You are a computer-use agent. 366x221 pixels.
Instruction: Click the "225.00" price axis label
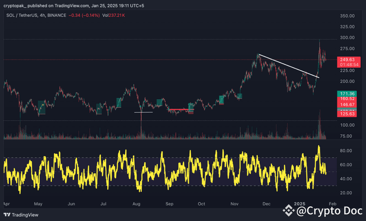(x=347, y=70)
